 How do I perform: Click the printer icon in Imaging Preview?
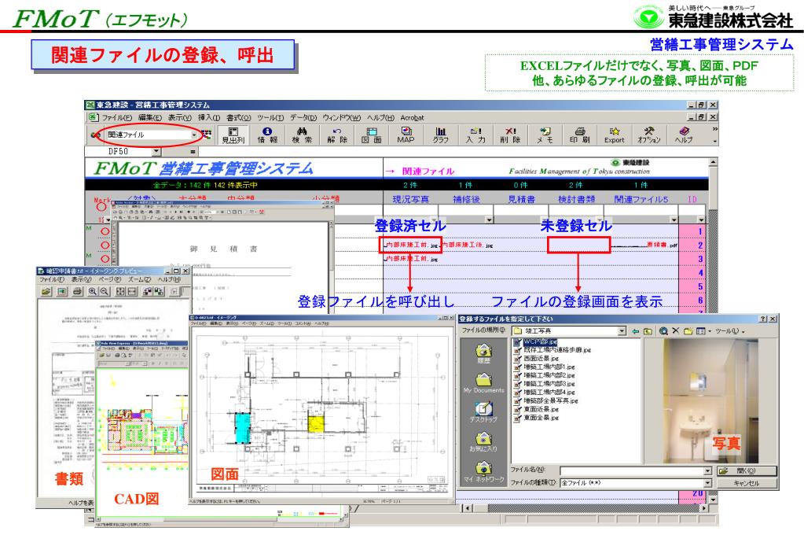77,292
